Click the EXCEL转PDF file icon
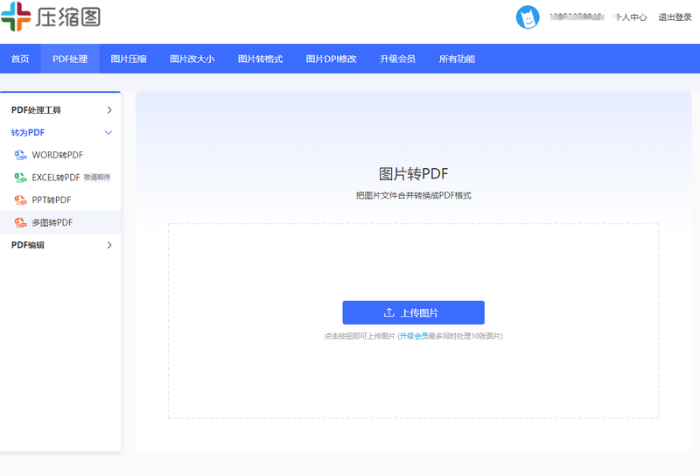The height and width of the screenshot is (476, 700). [x=21, y=178]
